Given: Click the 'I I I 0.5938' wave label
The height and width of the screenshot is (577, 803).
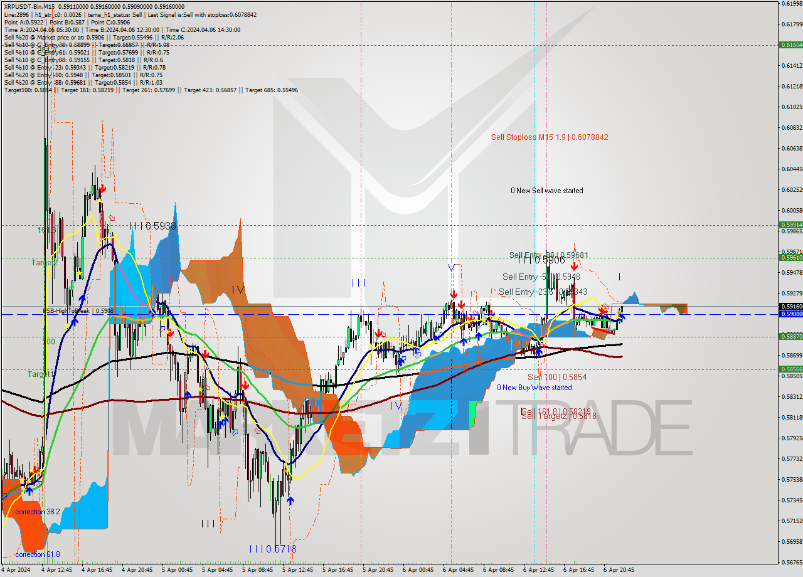Looking at the screenshot, I should pos(152,226).
